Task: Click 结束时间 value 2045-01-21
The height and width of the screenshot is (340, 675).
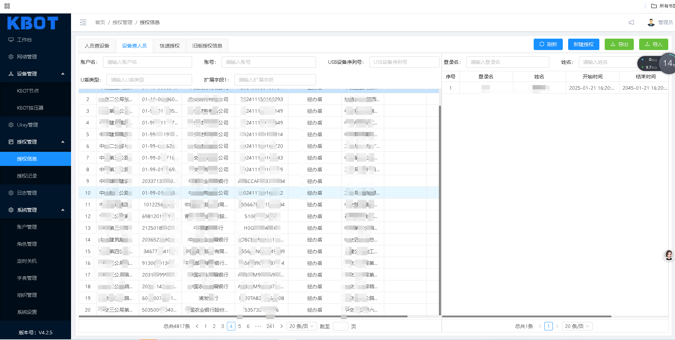Action: point(645,88)
